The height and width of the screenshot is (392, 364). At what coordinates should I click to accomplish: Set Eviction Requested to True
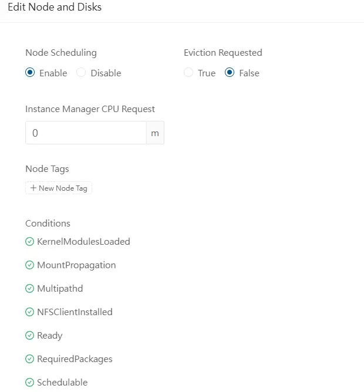(188, 73)
